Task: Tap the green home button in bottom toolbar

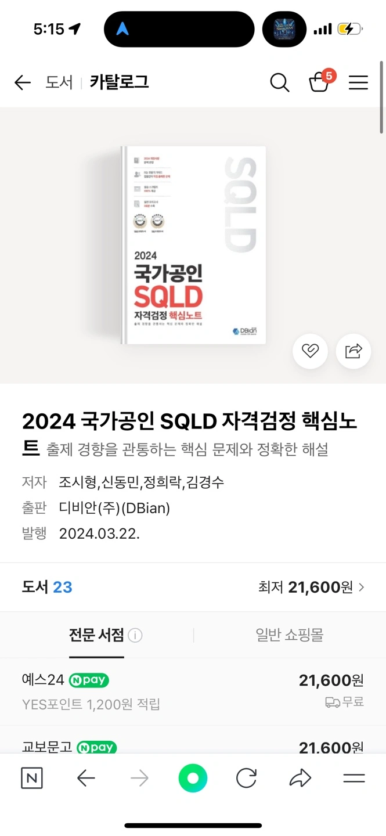Action: tap(193, 778)
